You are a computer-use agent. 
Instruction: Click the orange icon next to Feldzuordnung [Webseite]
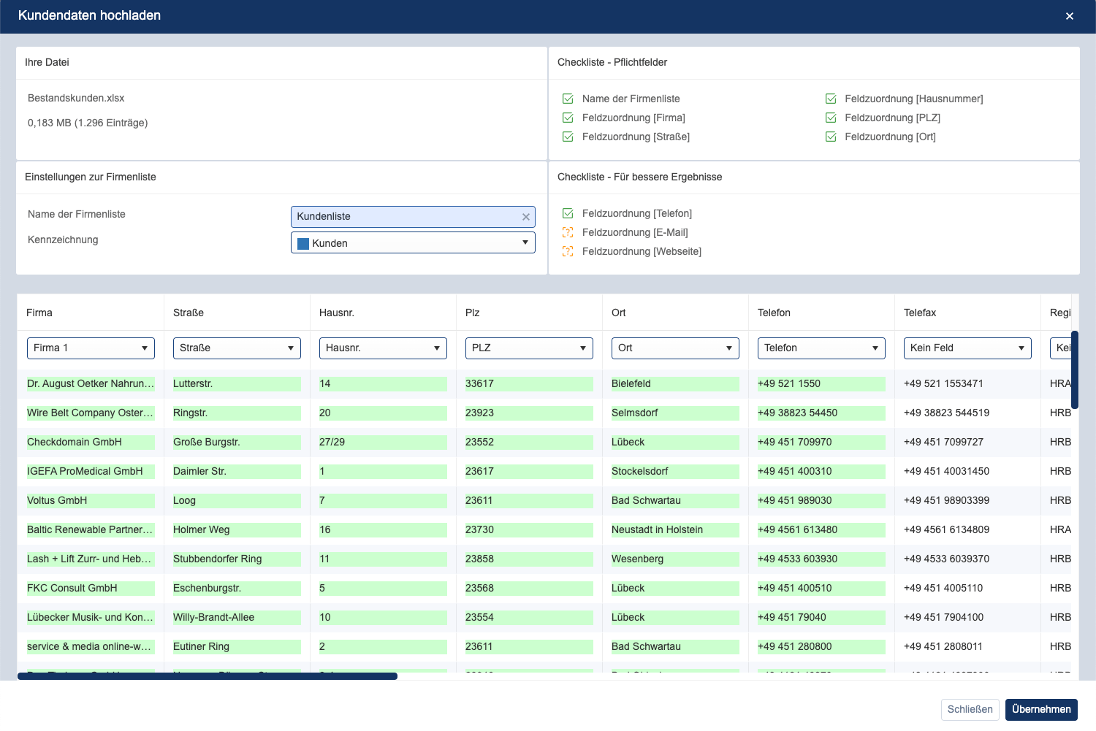[567, 251]
